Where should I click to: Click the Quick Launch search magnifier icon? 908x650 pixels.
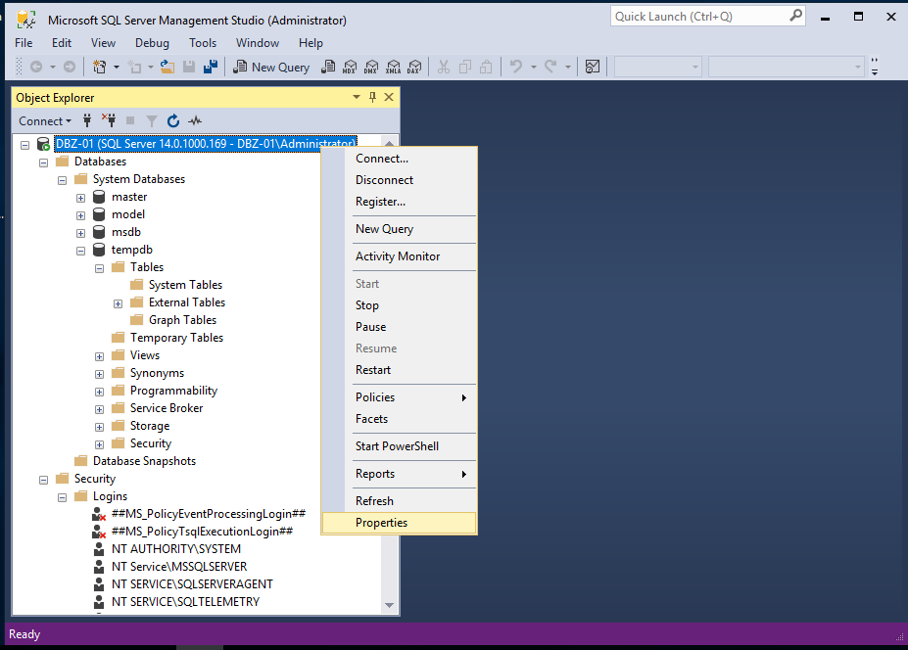tap(796, 16)
